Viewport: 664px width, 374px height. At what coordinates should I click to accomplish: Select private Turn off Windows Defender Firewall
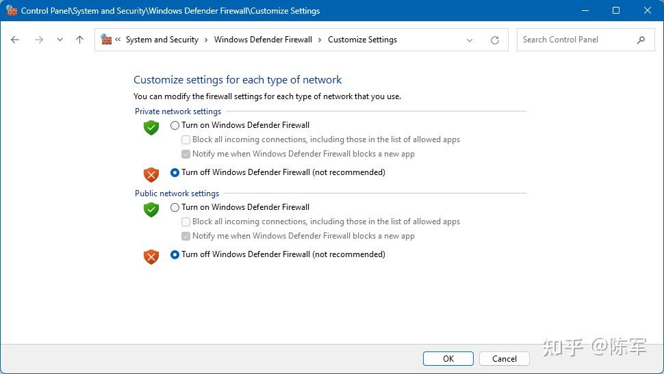pyautogui.click(x=175, y=172)
